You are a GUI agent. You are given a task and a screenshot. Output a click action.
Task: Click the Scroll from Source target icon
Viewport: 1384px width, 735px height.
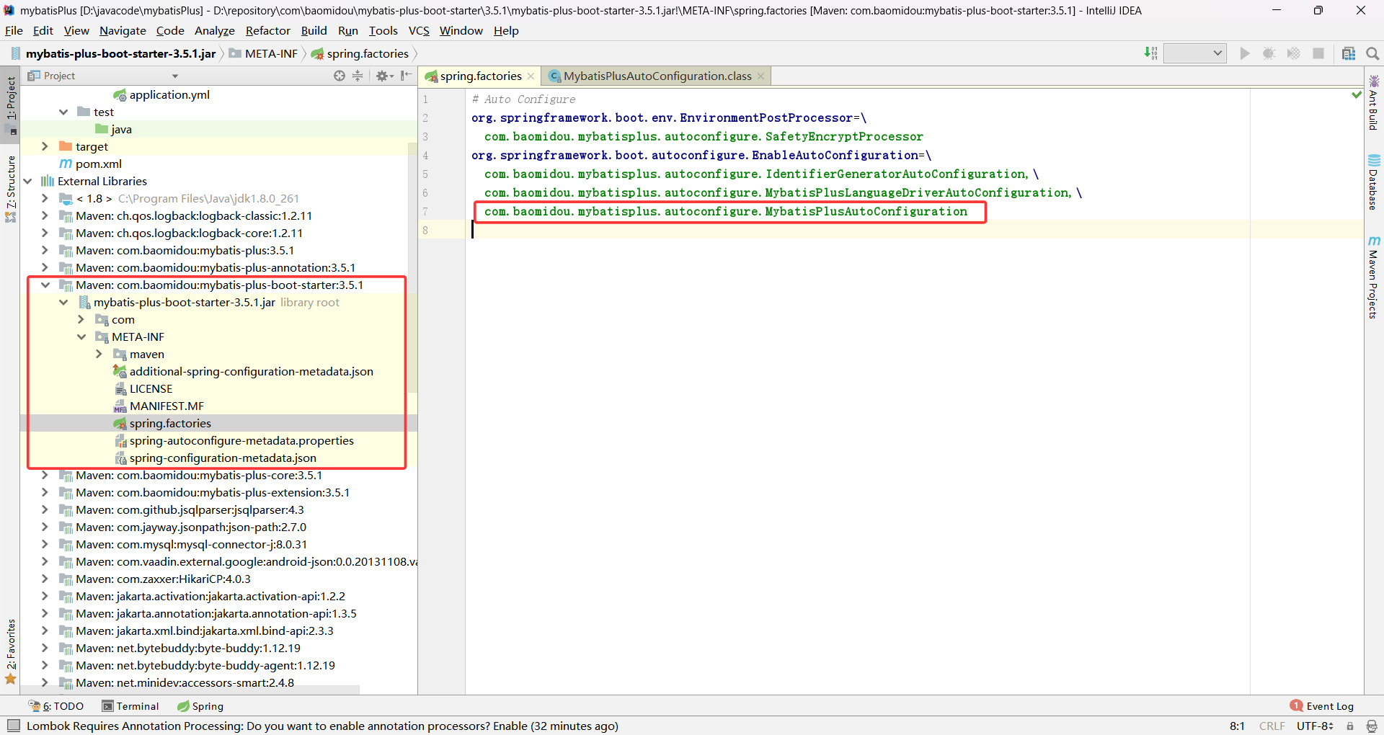coord(340,76)
